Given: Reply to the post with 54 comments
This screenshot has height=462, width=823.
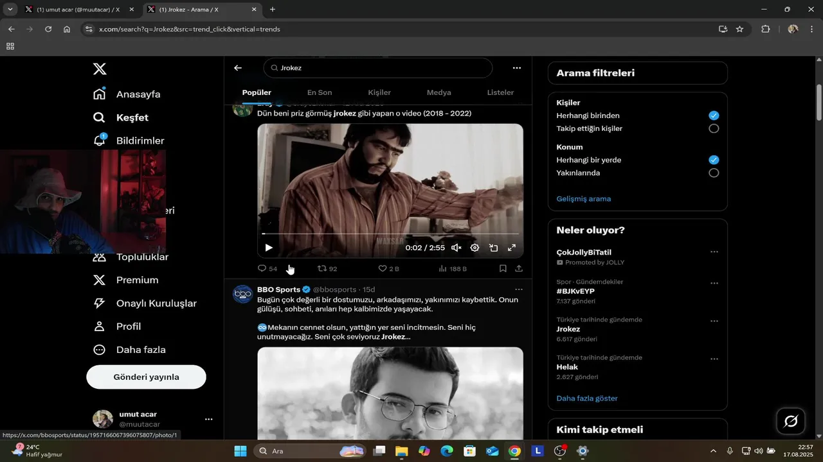Looking at the screenshot, I should 267,269.
